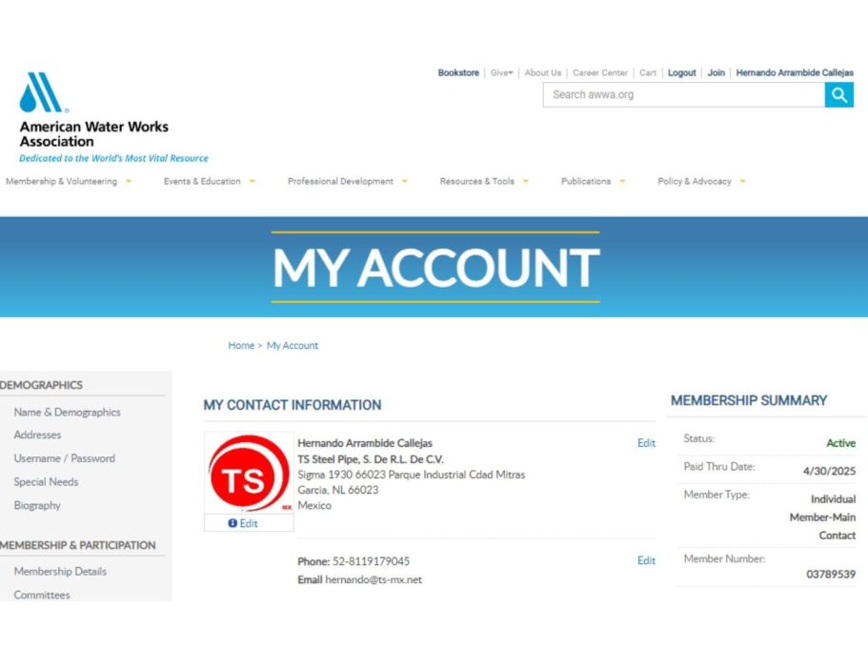Log out via the Logout link
Image resolution: width=868 pixels, height=668 pixels.
[x=682, y=72]
